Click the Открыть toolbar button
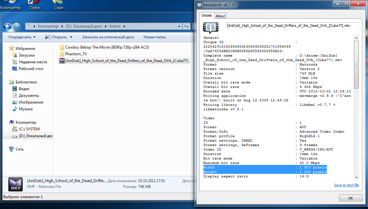Viewport: 368px width, 209px height. pyautogui.click(x=56, y=37)
